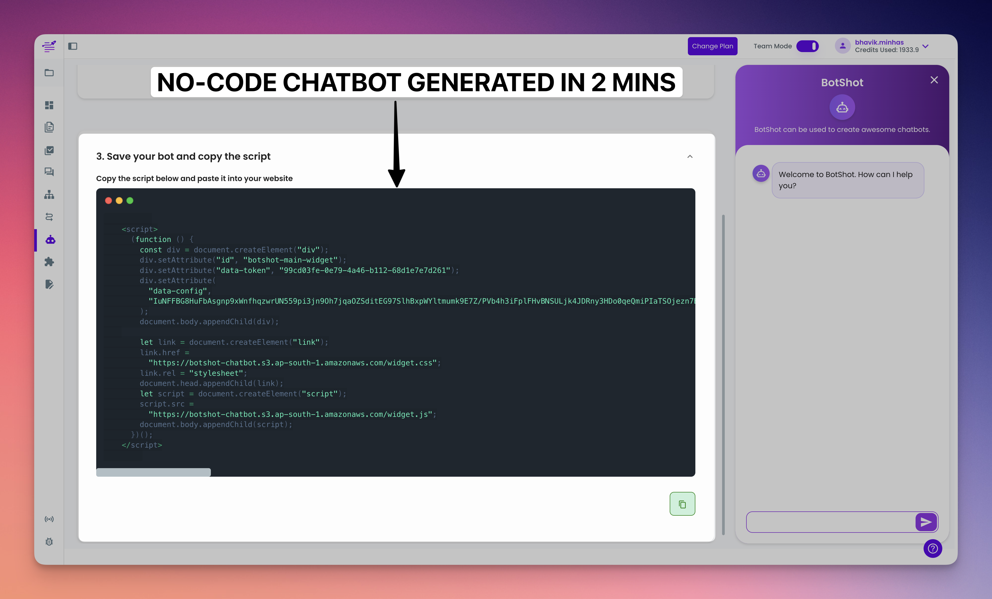Toggle the Team Mode switch
The height and width of the screenshot is (599, 992).
807,46
